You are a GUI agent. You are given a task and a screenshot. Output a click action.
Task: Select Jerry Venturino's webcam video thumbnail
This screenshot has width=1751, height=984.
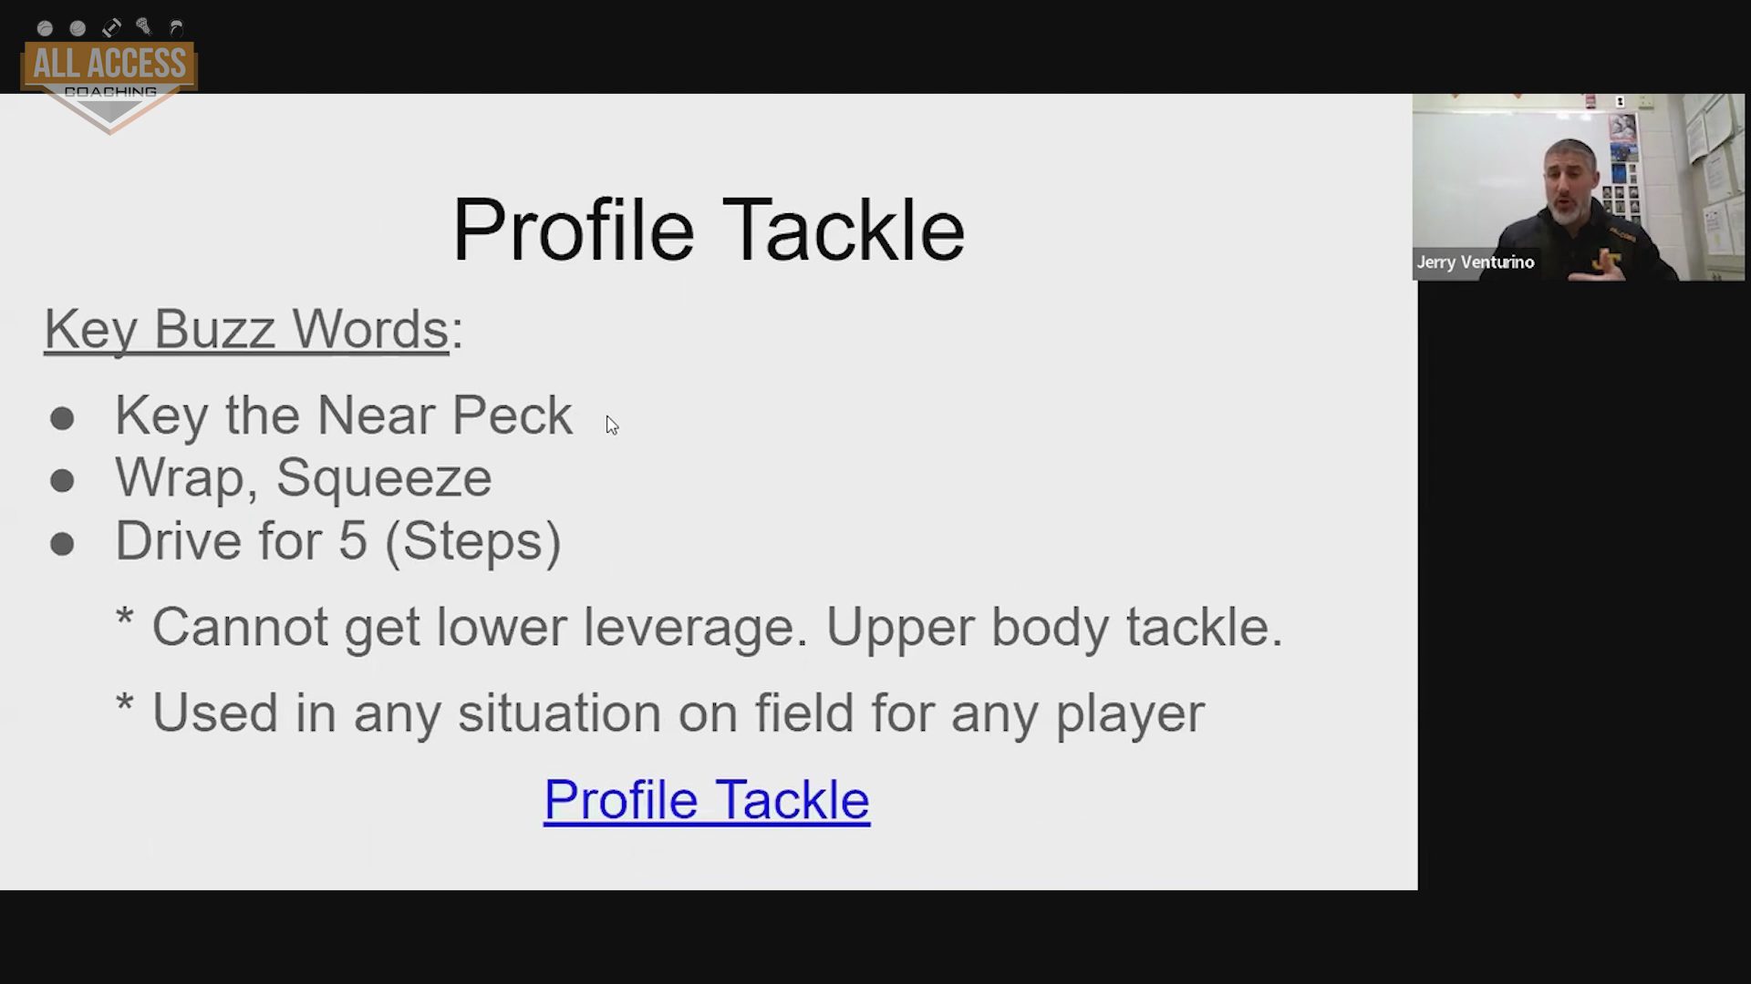pyautogui.click(x=1578, y=187)
